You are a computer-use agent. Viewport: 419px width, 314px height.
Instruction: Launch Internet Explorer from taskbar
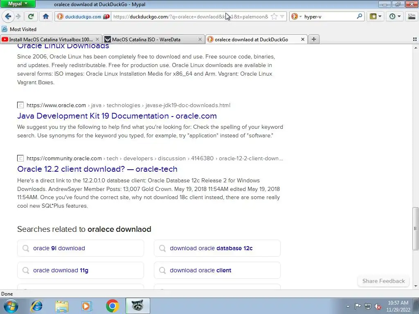click(x=36, y=306)
